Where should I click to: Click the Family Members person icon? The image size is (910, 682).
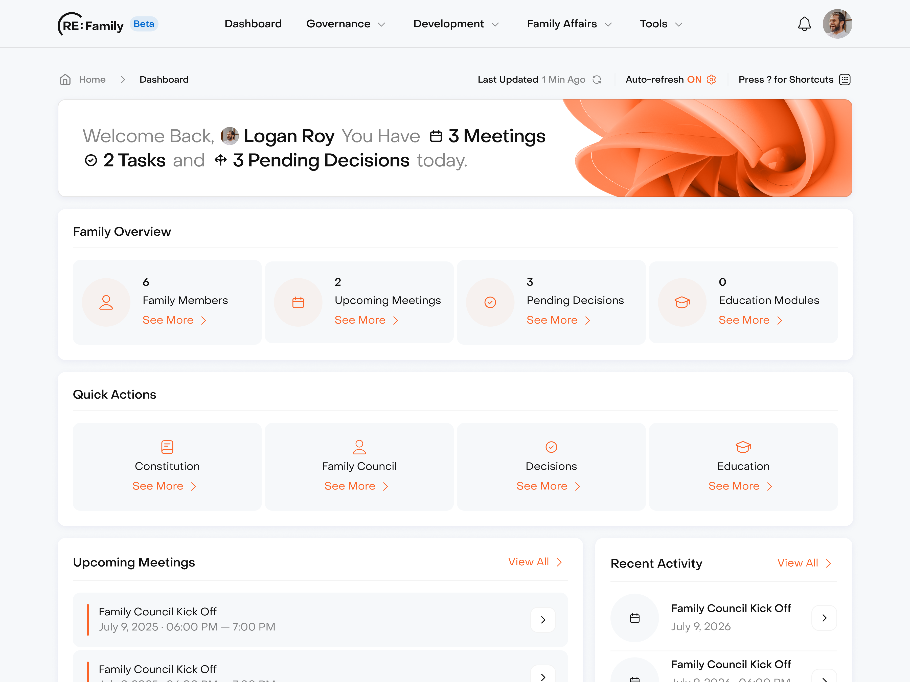click(x=106, y=303)
